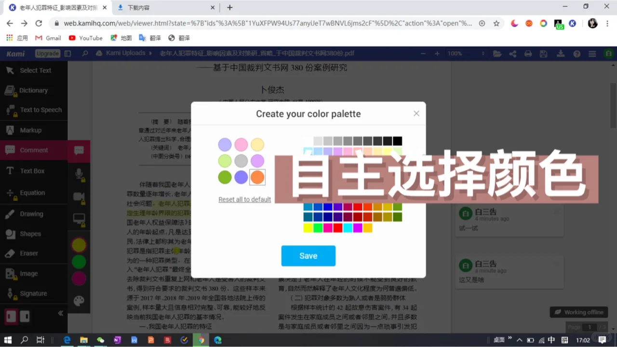Click the Reset all to default link
The image size is (617, 347).
244,199
